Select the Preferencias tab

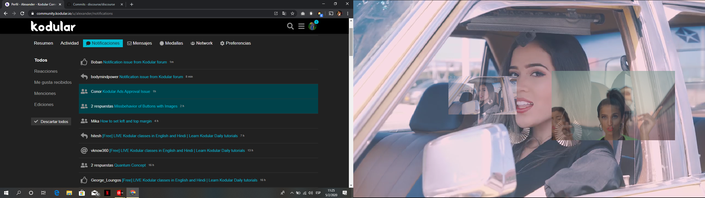click(236, 43)
